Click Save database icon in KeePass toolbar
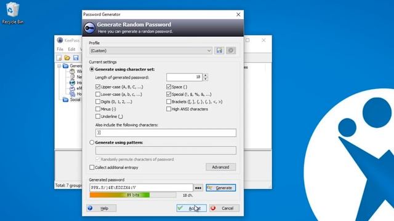Image resolution: width=394 pixels, height=221 pixels. [76, 58]
